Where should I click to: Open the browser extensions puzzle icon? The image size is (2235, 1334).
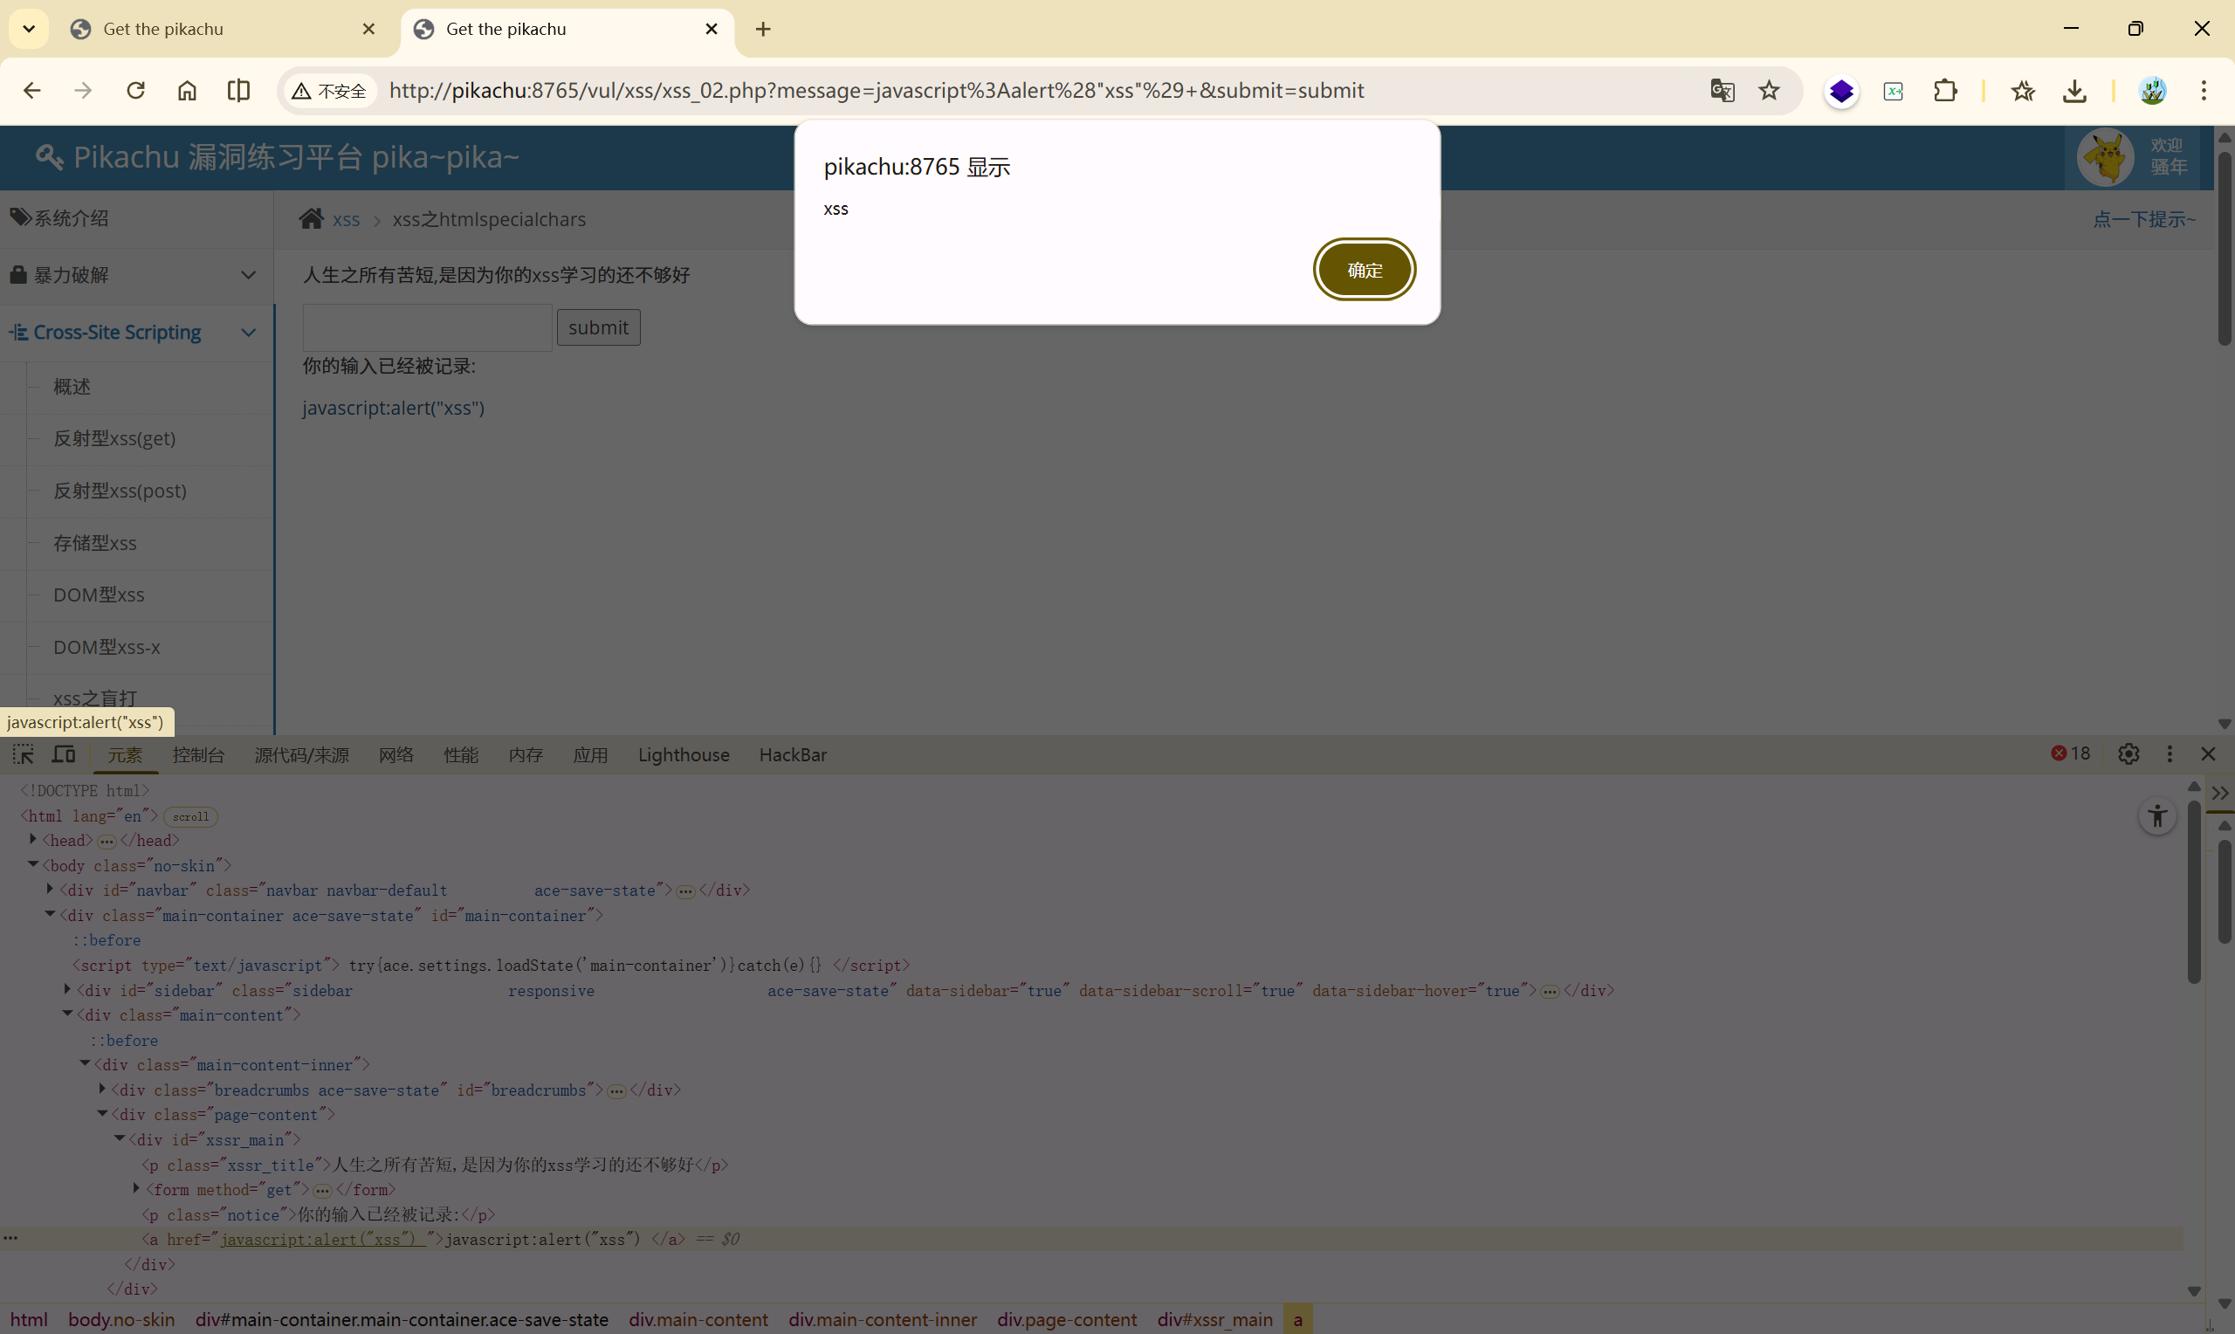(1945, 91)
